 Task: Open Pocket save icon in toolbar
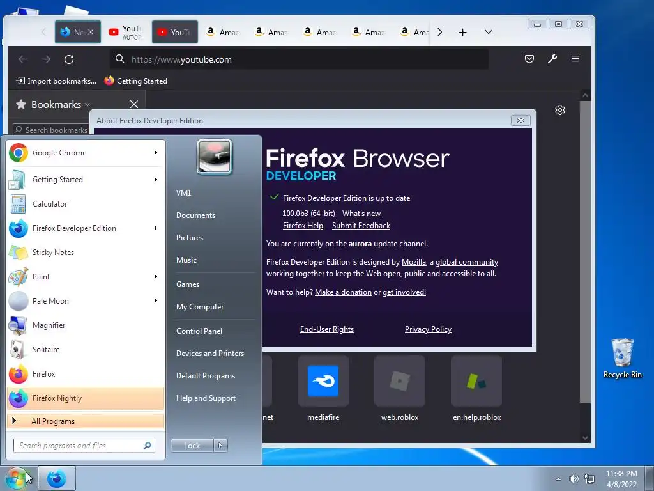tap(529, 59)
